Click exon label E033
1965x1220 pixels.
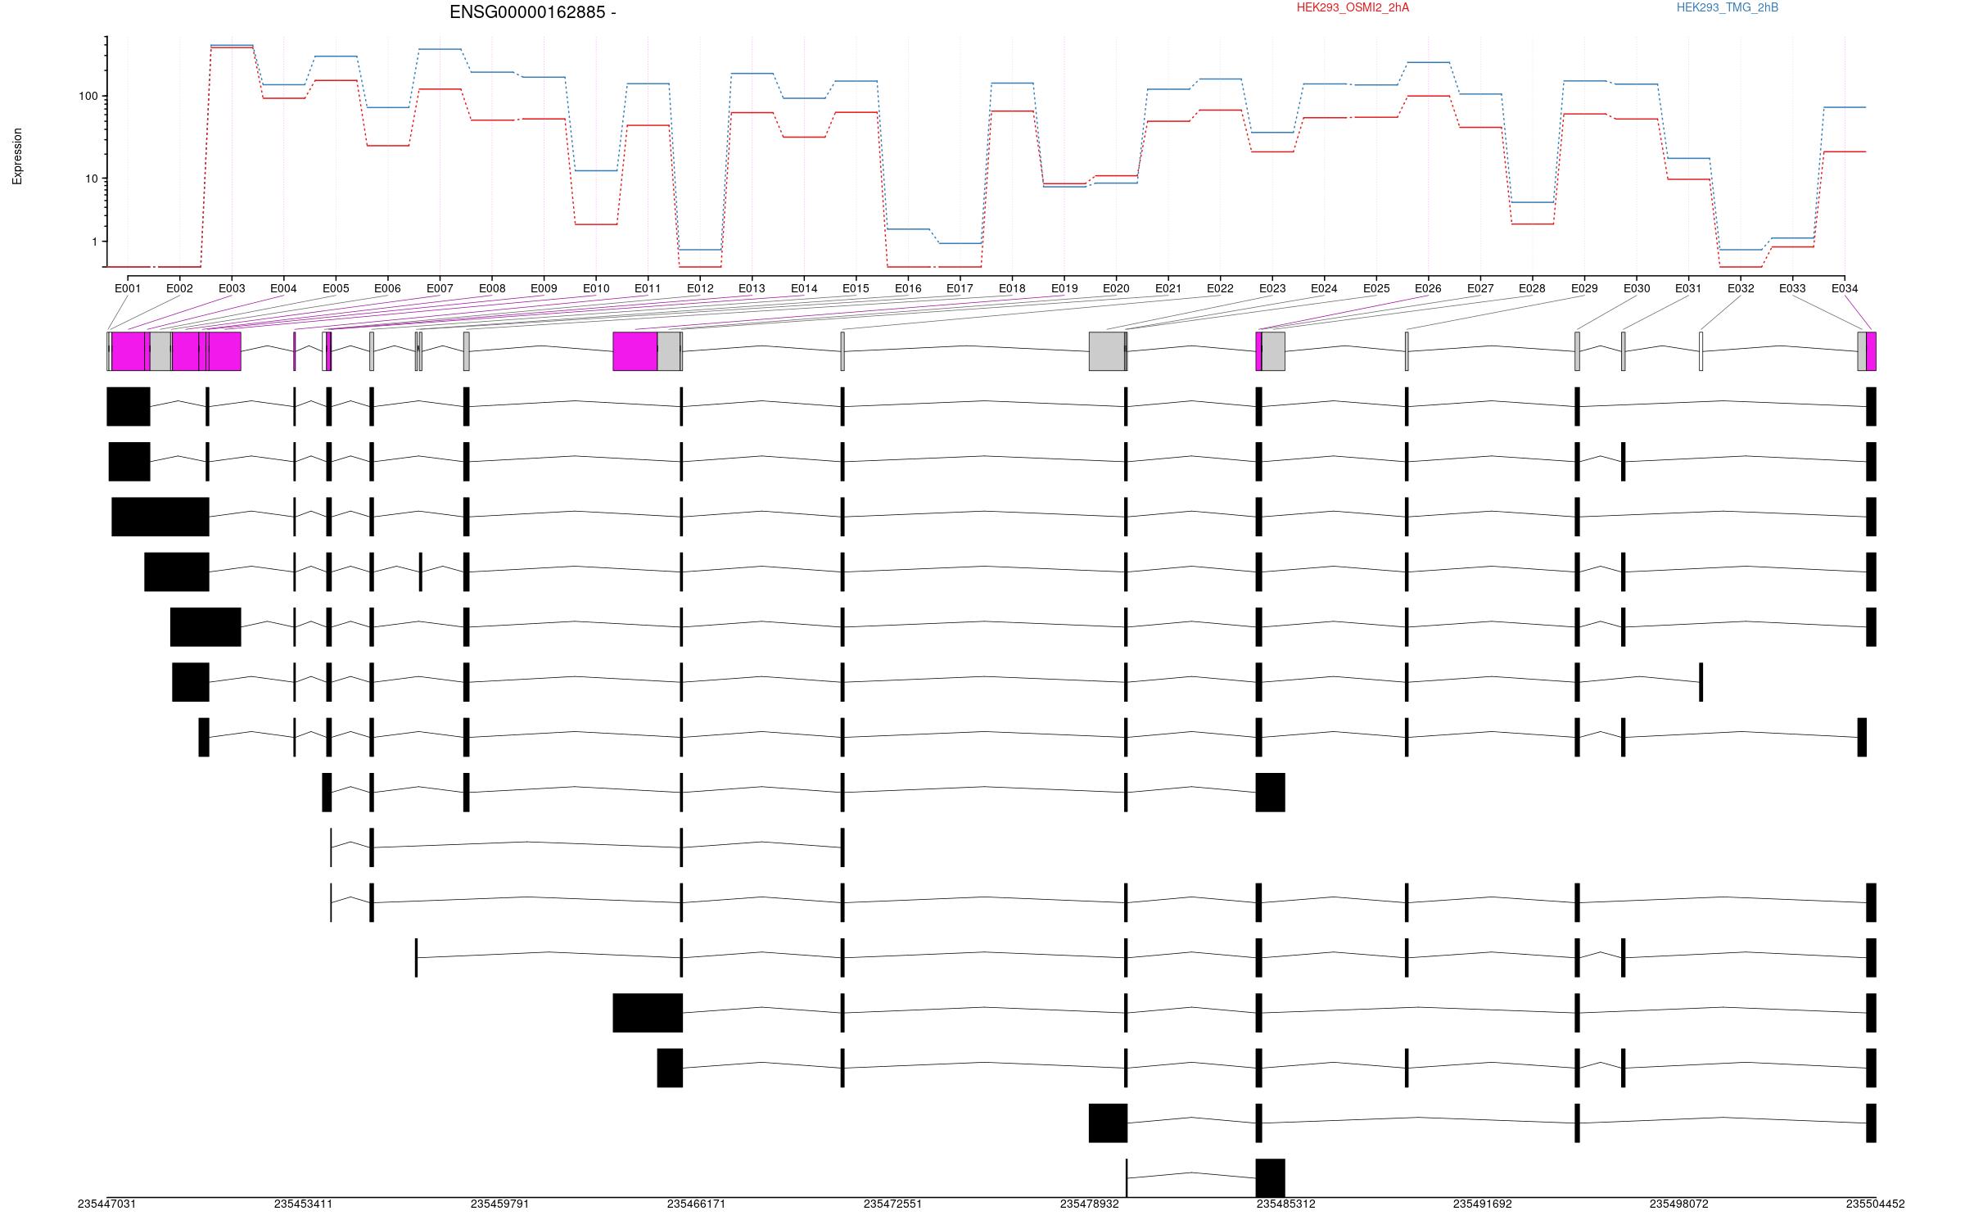pos(1792,288)
